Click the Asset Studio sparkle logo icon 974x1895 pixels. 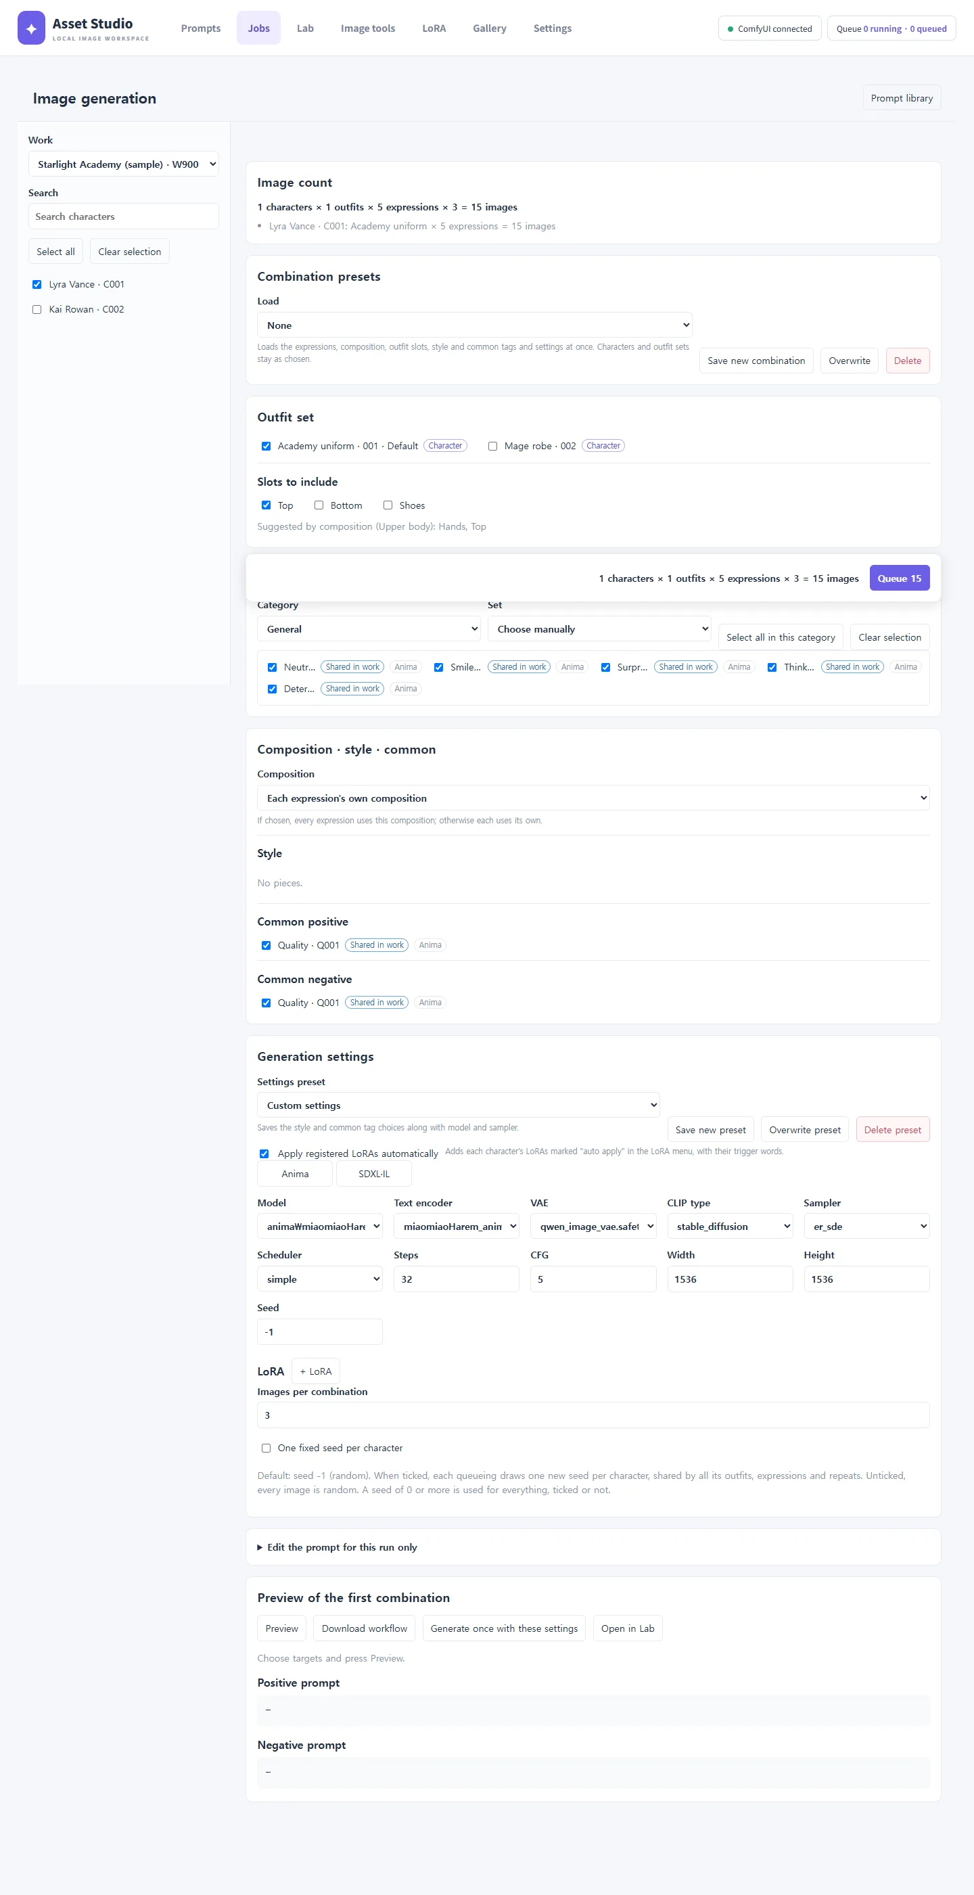point(31,28)
